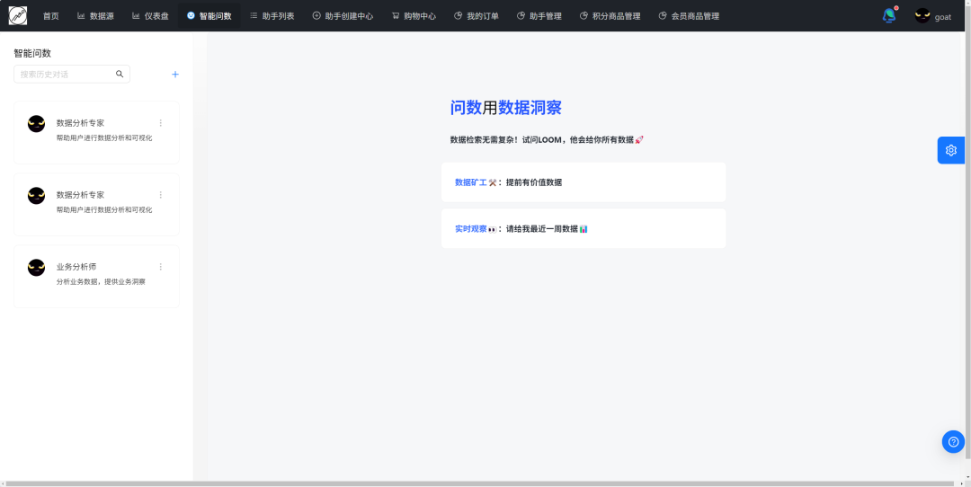Select 智能问数 tab
This screenshot has width=971, height=487.
pos(209,16)
